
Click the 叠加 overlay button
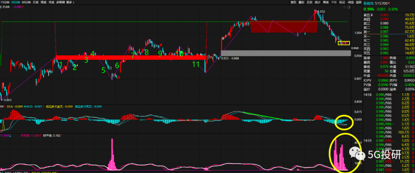pos(302,2)
